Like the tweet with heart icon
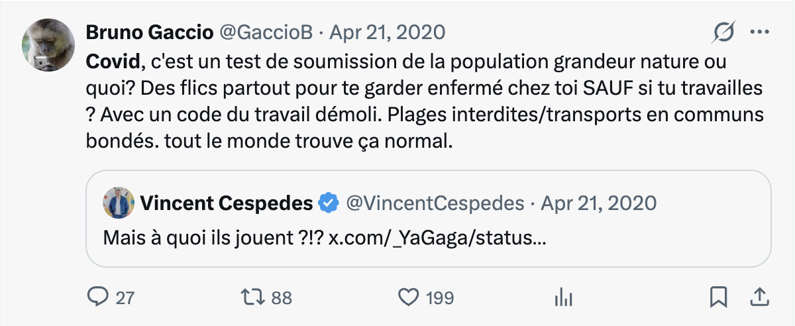 (409, 298)
